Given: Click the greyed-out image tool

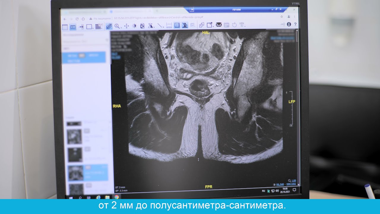Looking at the screenshot, I should pos(192,25).
